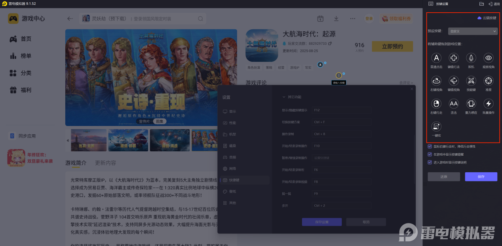This screenshot has width=502, height=246.
Task: Open 其他 settings tab
Action: tap(230, 203)
